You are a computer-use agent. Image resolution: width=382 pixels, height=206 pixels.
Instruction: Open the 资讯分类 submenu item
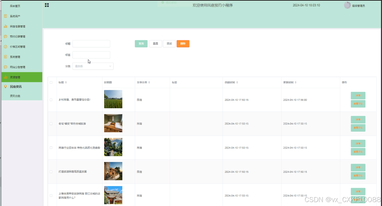pyautogui.click(x=15, y=96)
